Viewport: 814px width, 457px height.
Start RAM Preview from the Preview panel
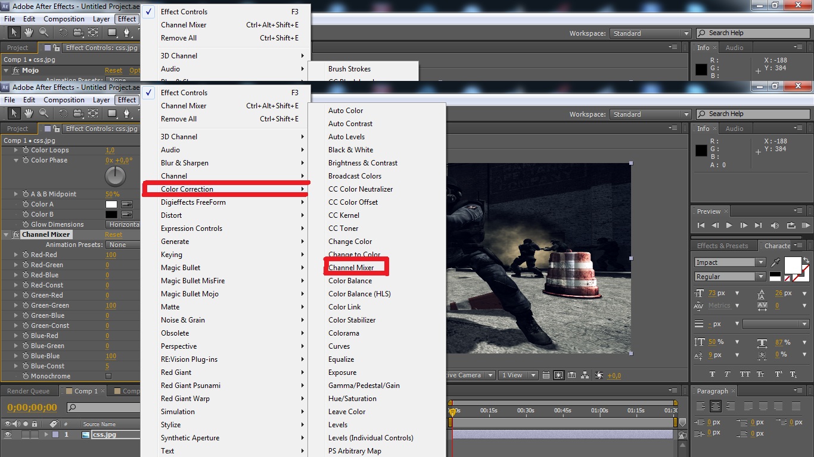click(806, 226)
